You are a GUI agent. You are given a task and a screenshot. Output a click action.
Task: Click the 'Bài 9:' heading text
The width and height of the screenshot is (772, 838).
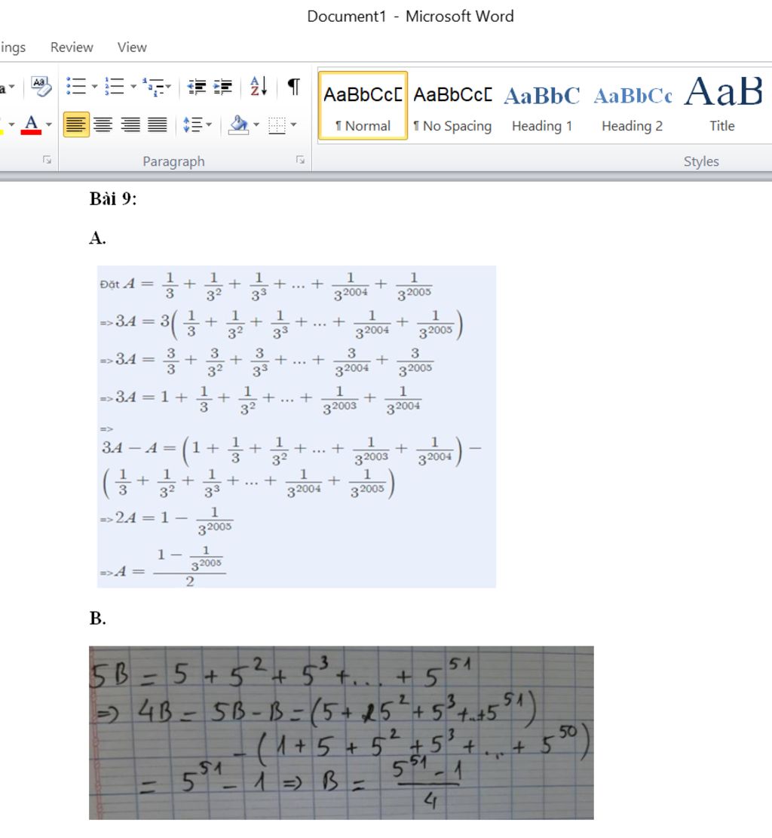tap(113, 199)
